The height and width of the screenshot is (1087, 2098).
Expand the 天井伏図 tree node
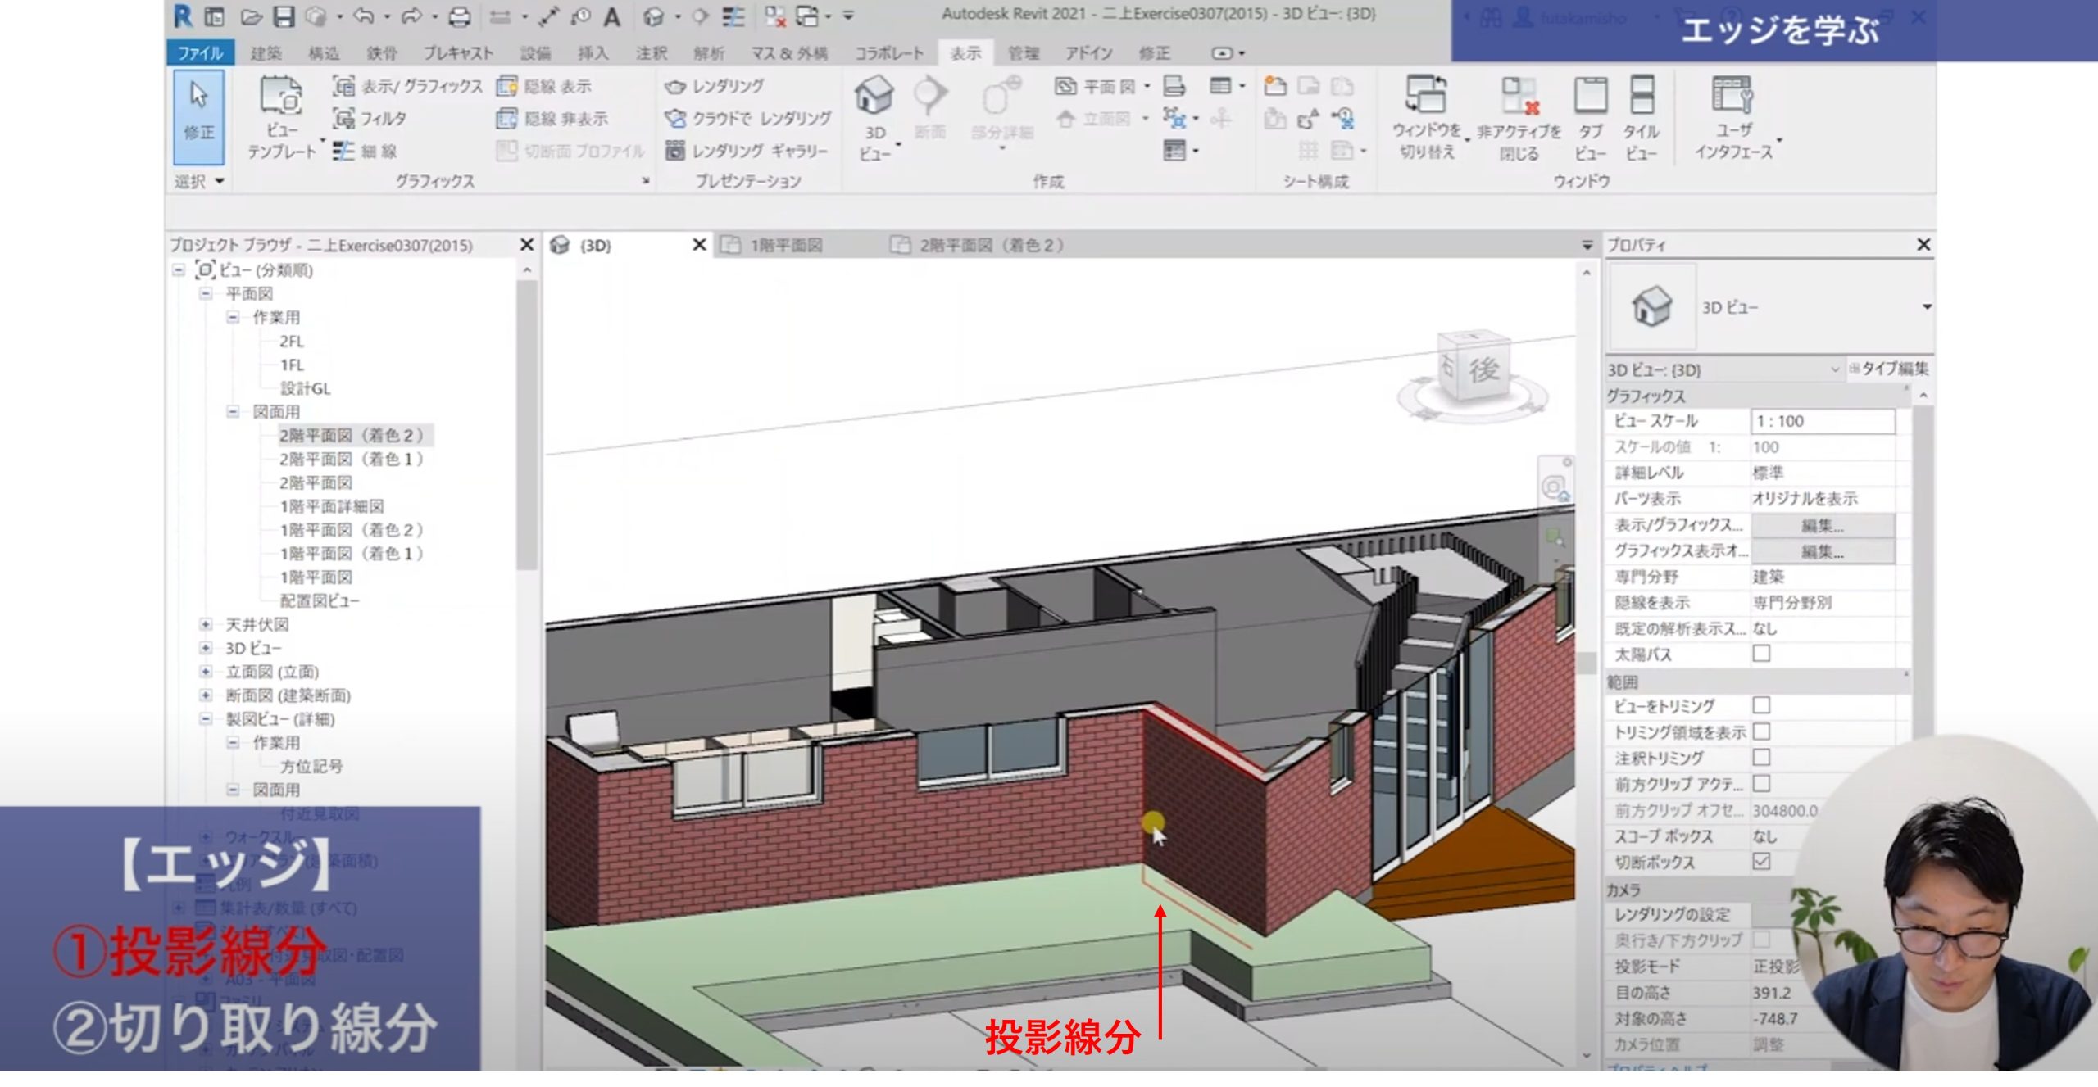click(205, 625)
